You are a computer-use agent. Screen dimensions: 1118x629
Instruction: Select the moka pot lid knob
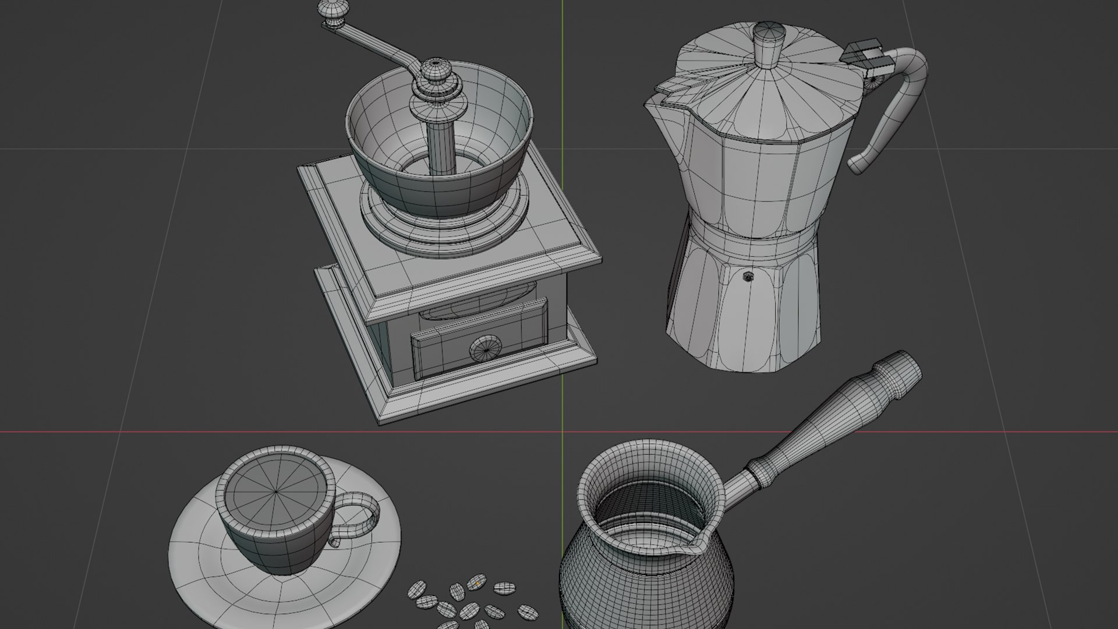[769, 44]
